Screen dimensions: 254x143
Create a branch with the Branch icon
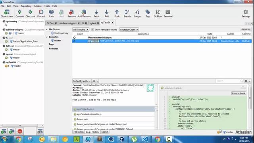[127, 14]
